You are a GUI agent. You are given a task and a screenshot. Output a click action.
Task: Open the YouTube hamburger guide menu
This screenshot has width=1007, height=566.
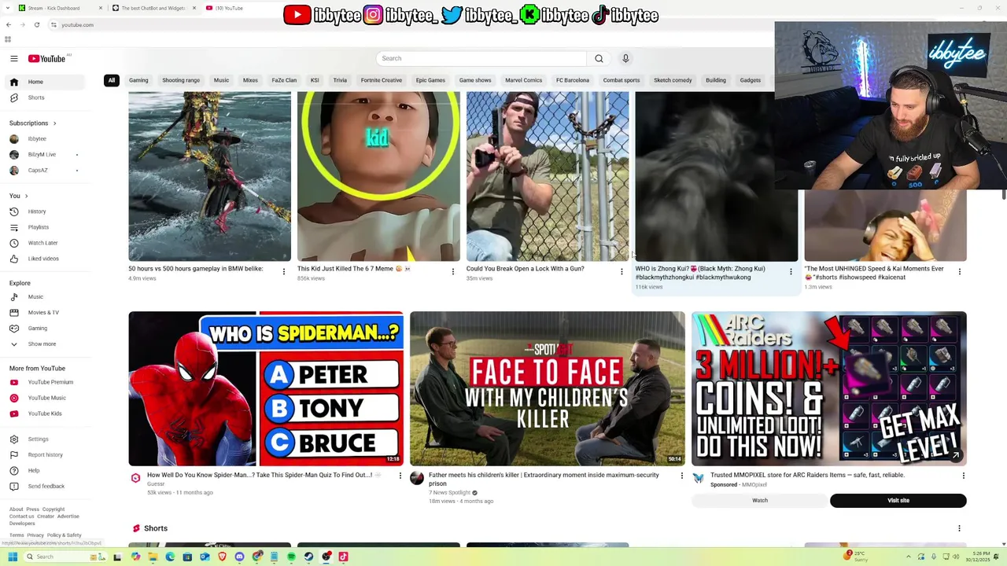[14, 58]
